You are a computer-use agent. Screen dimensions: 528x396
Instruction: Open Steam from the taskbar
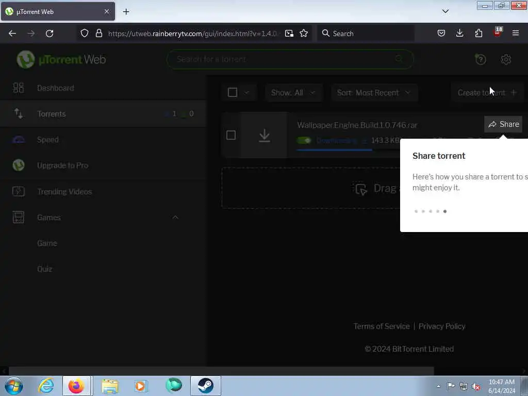click(x=205, y=386)
